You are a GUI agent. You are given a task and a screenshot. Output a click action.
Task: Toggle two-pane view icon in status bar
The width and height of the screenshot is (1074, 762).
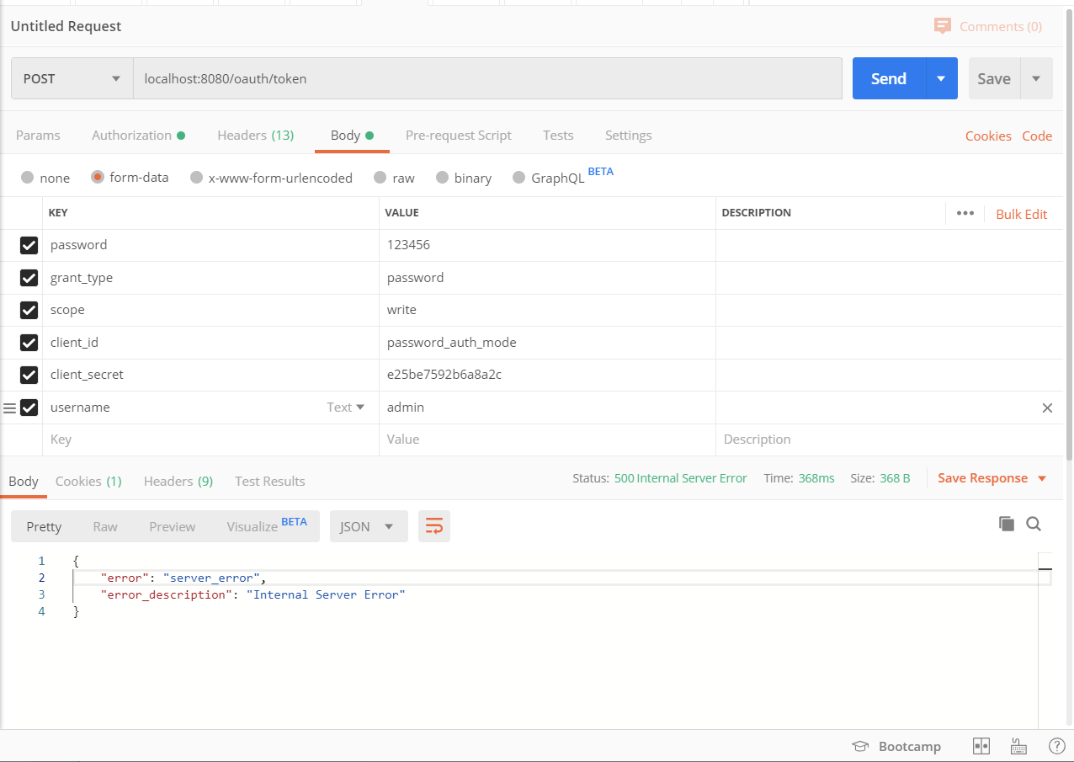(x=981, y=746)
